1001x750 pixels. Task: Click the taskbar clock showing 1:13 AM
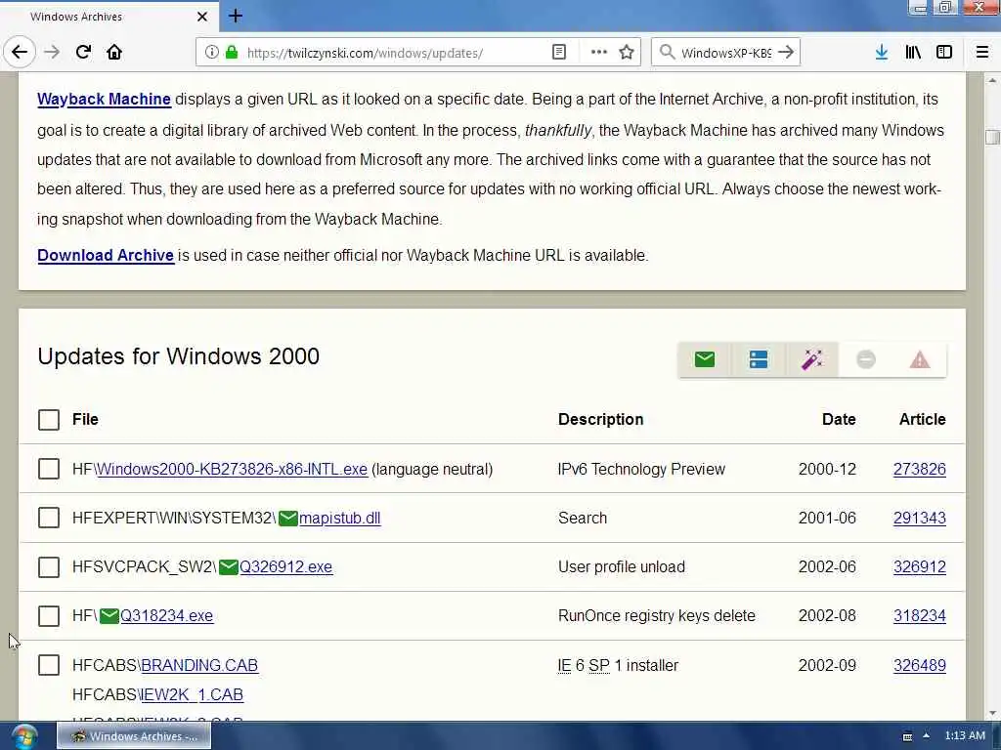(x=965, y=736)
